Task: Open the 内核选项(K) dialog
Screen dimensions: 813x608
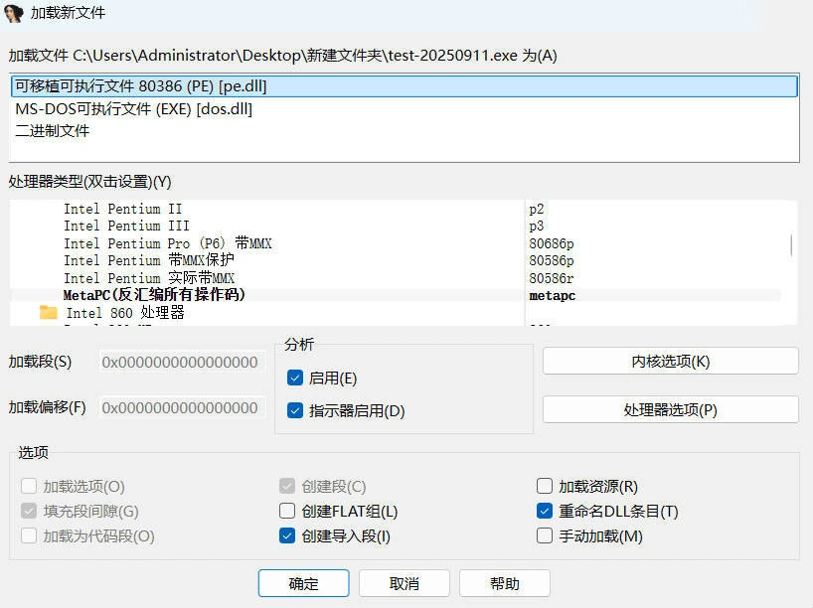Action: [669, 360]
